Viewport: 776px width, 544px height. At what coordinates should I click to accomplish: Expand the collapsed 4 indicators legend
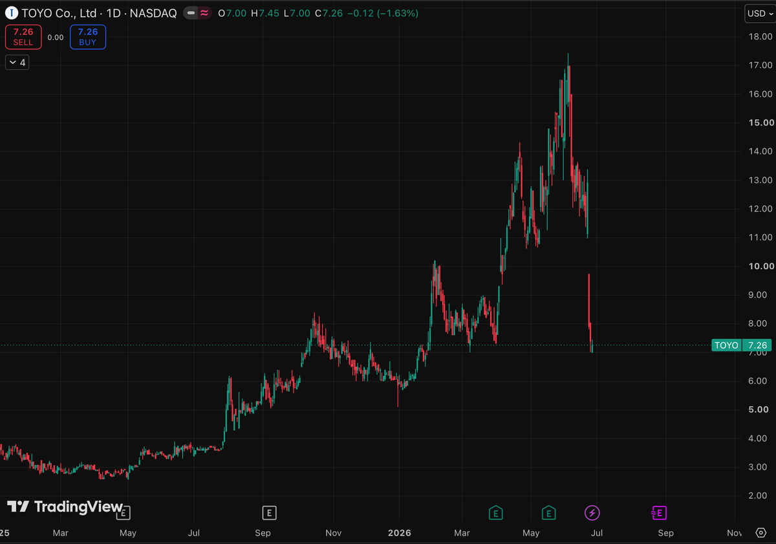pyautogui.click(x=17, y=63)
